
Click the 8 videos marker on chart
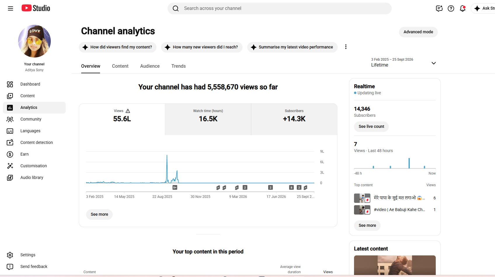coord(291,188)
